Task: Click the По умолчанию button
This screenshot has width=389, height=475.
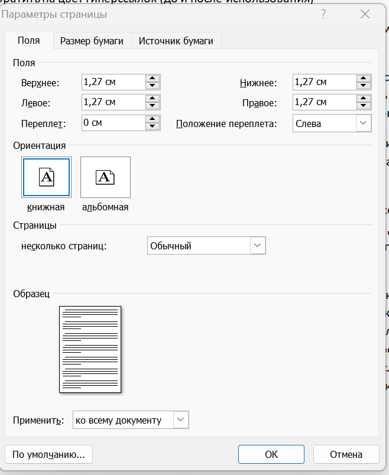Action: (x=49, y=454)
